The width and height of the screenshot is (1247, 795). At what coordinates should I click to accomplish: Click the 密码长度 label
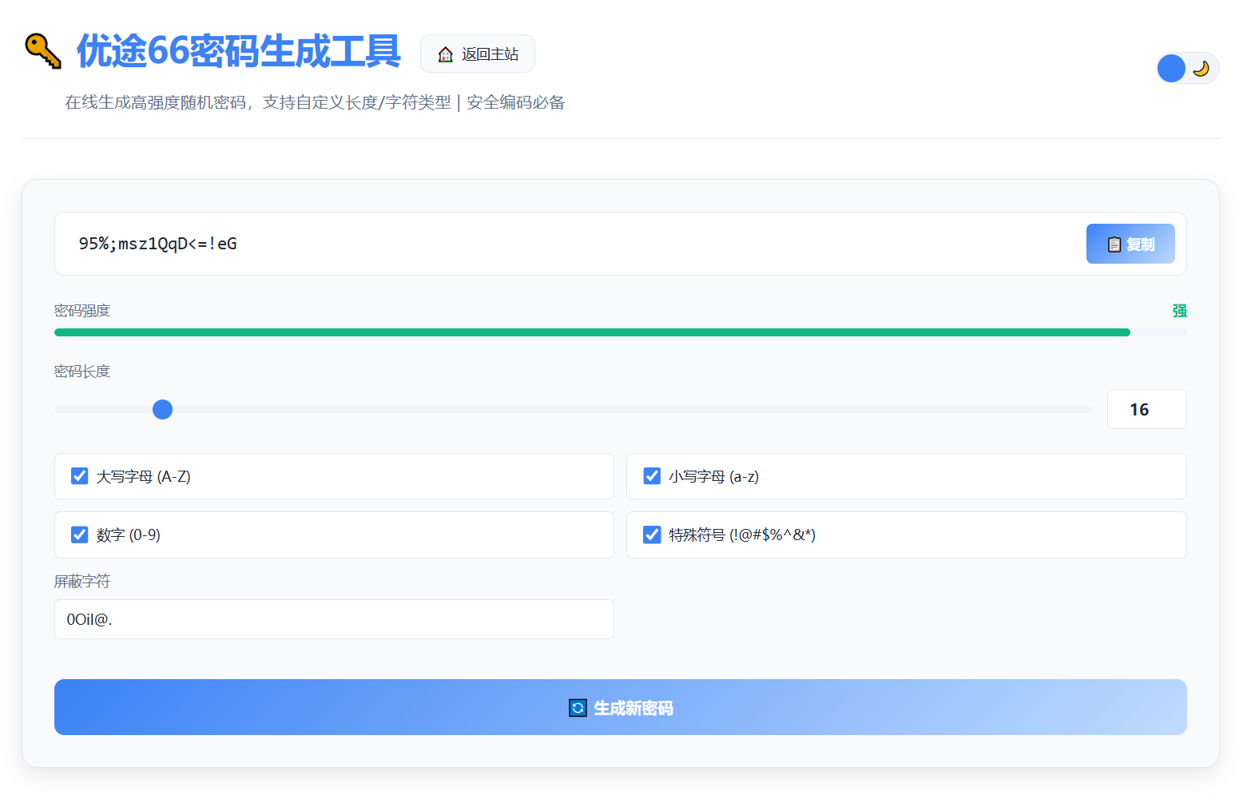point(82,372)
